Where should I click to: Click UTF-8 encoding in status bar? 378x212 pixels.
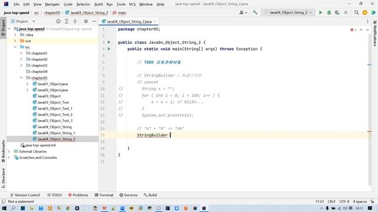[344, 201]
